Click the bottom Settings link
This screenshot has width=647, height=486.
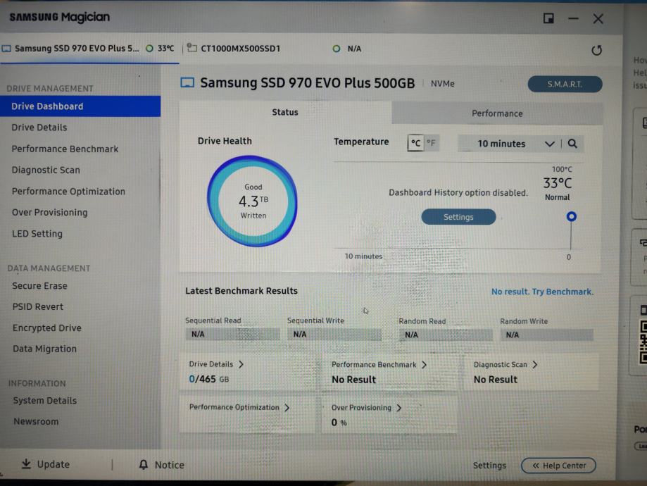click(x=489, y=466)
